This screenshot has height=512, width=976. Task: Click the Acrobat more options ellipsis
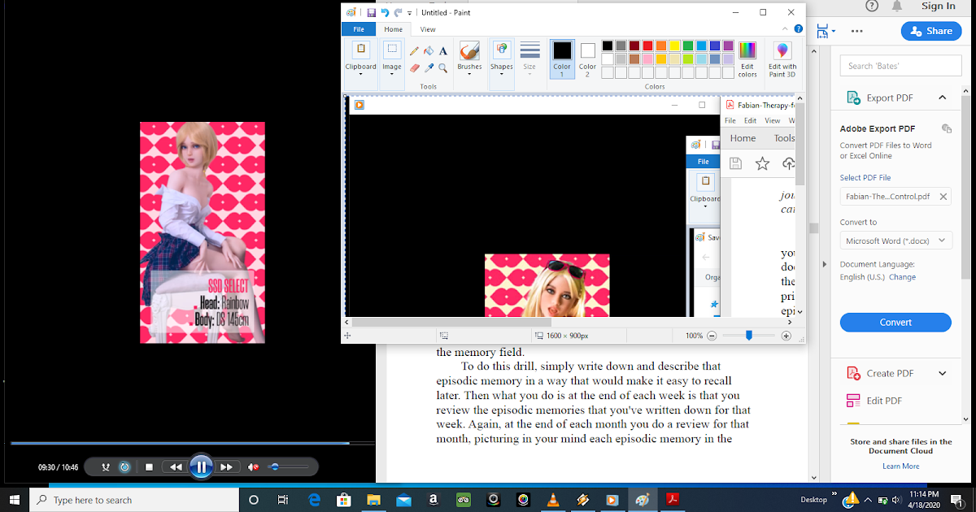[x=856, y=31]
